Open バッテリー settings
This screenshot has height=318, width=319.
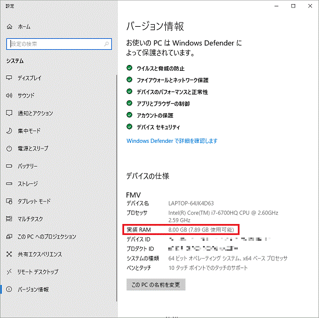(x=59, y=166)
